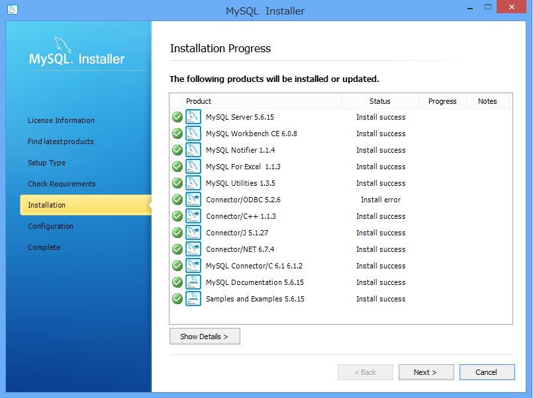Click green checkmark beside Connector/C++ 1.1.3
533x398 pixels.
pyautogui.click(x=177, y=216)
